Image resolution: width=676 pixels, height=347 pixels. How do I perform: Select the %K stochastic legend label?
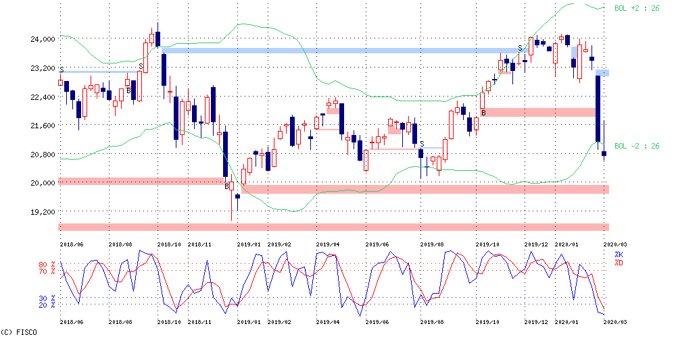pyautogui.click(x=618, y=255)
